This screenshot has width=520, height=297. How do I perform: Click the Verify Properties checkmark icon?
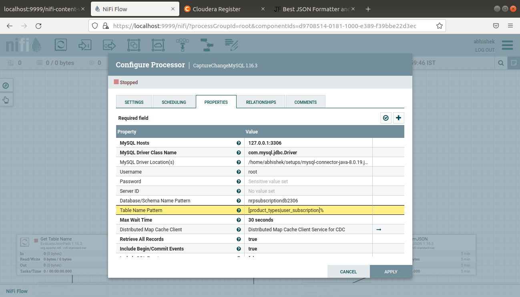point(385,117)
